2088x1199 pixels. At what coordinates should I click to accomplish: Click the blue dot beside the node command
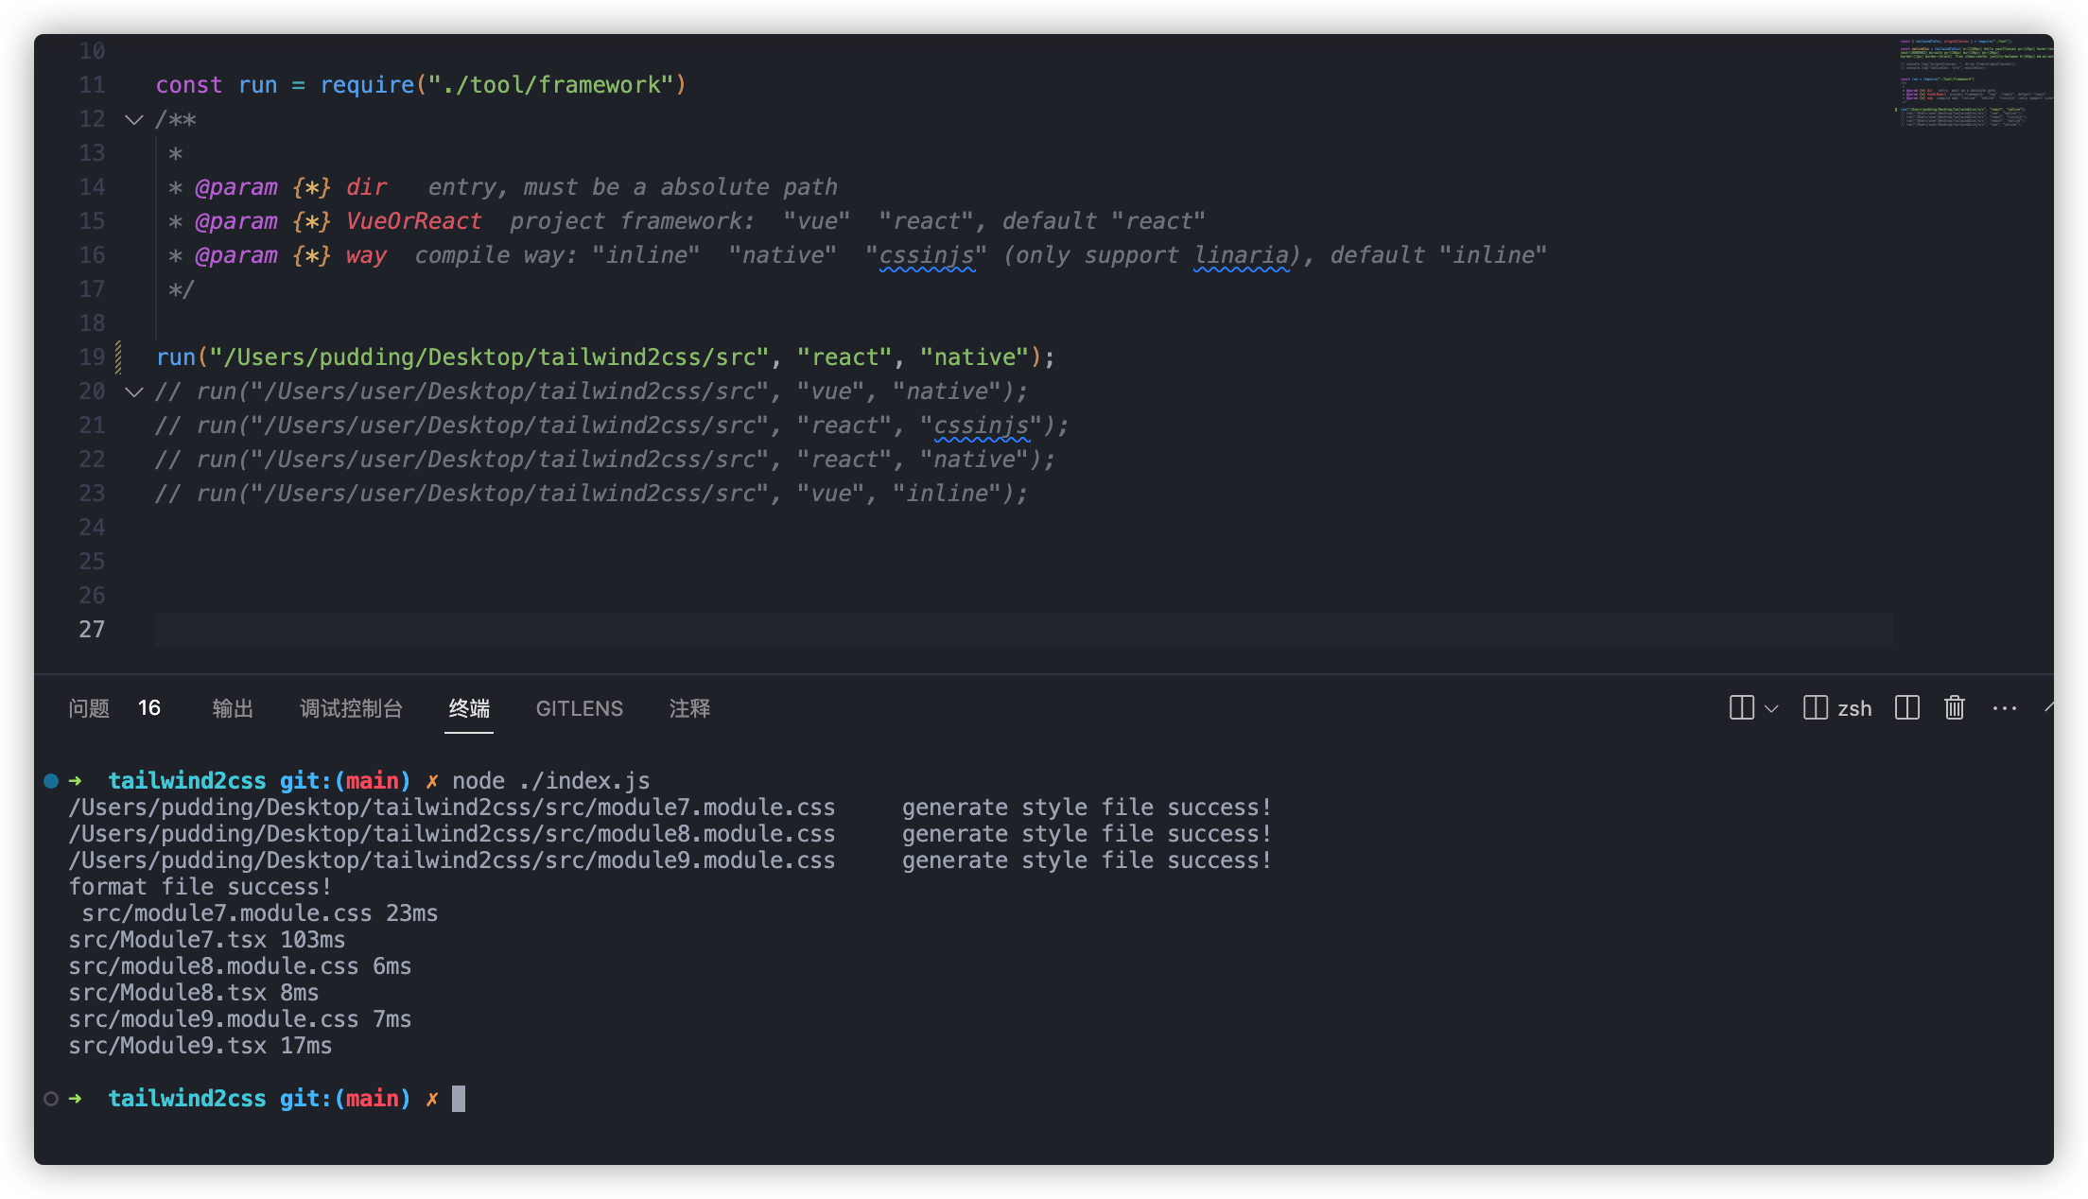tap(51, 781)
